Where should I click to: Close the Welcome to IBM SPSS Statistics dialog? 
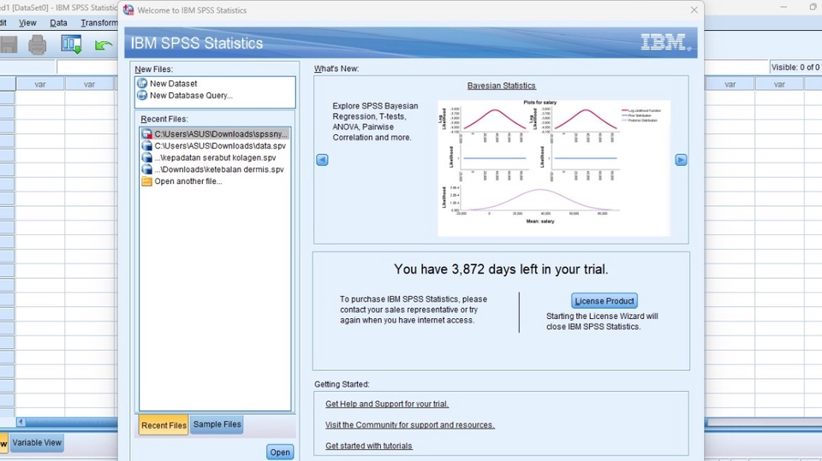coord(694,10)
